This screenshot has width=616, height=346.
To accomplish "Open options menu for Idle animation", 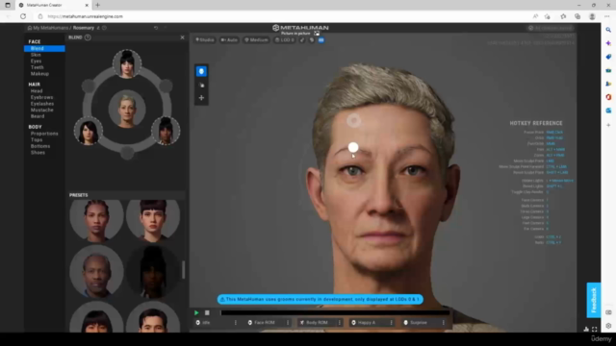I will coord(235,323).
